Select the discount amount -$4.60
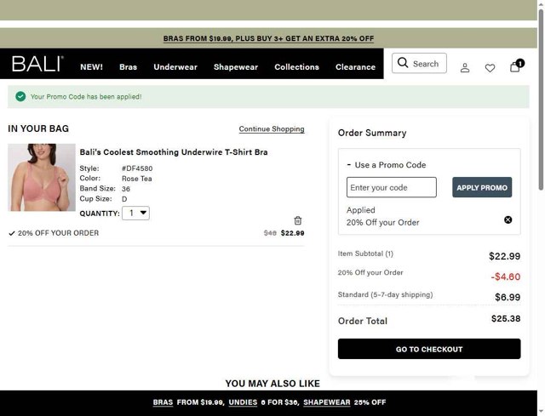This screenshot has width=545, height=416. 505,276
